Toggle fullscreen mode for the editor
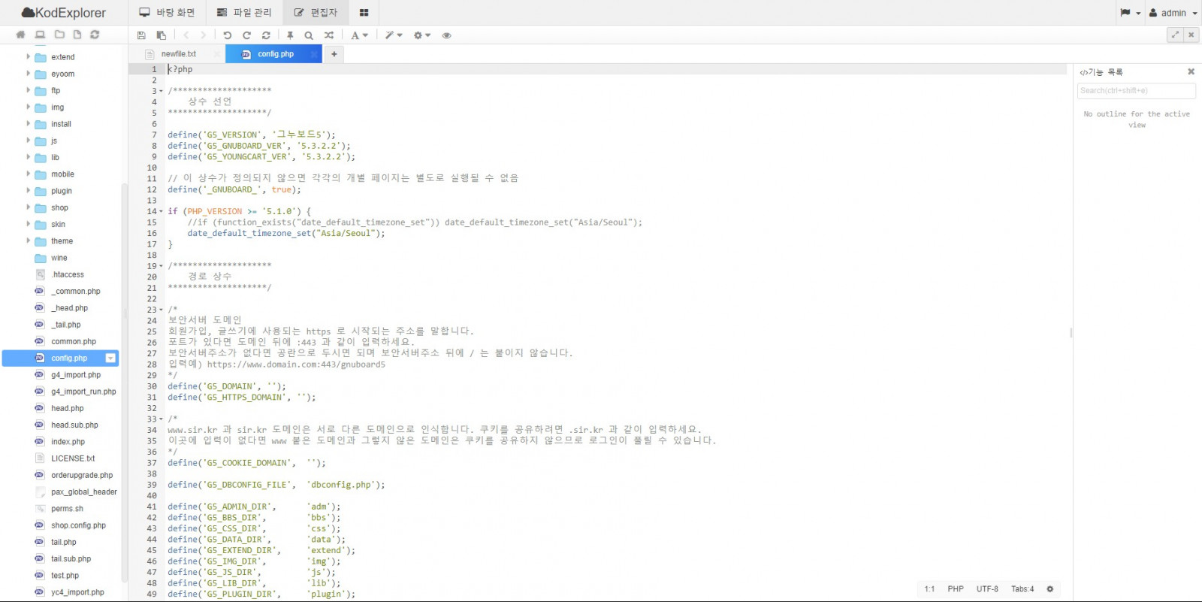 tap(1175, 35)
